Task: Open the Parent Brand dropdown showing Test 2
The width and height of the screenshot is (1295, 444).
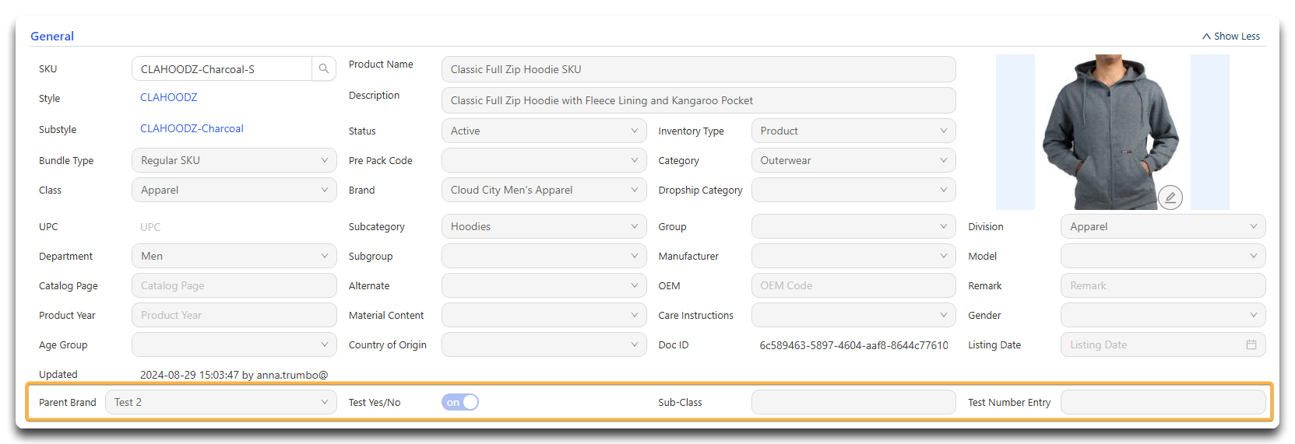Action: pyautogui.click(x=221, y=402)
